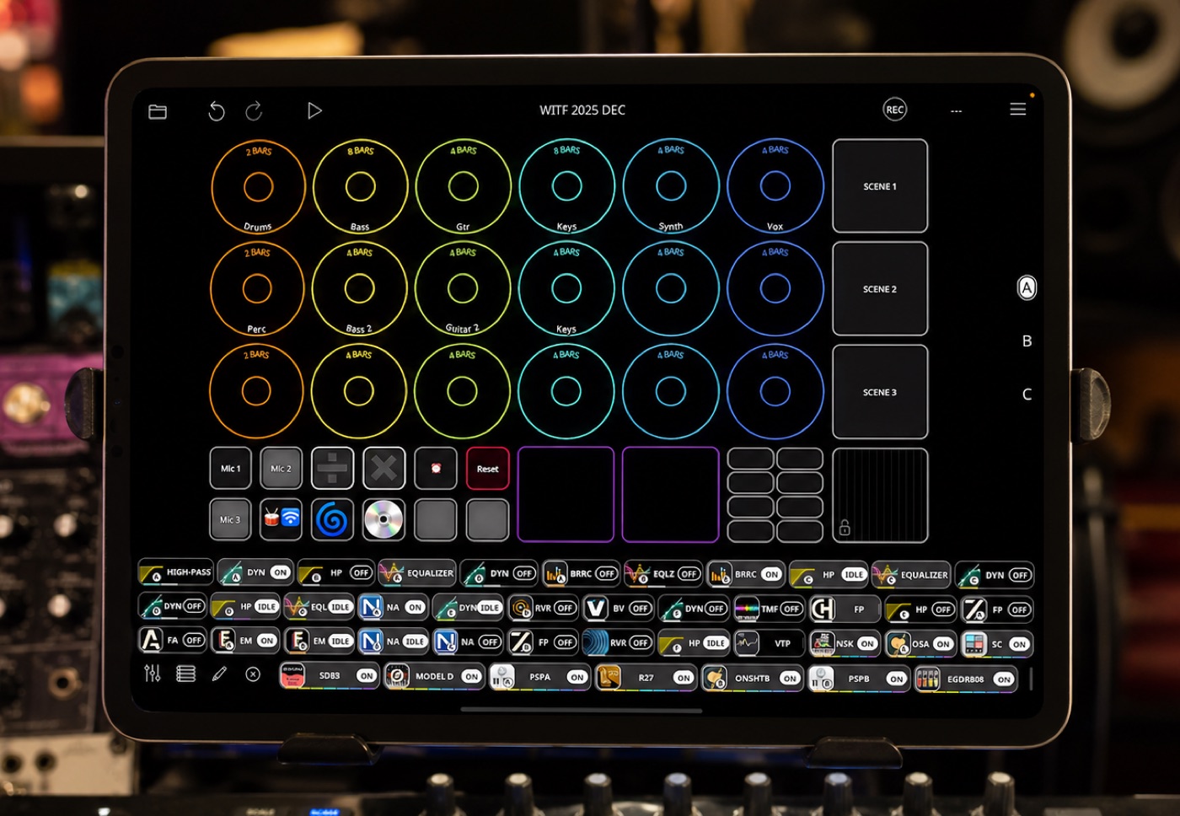Viewport: 1180px width, 816px height.
Task: Open the NSK plugin icon
Action: click(x=823, y=644)
